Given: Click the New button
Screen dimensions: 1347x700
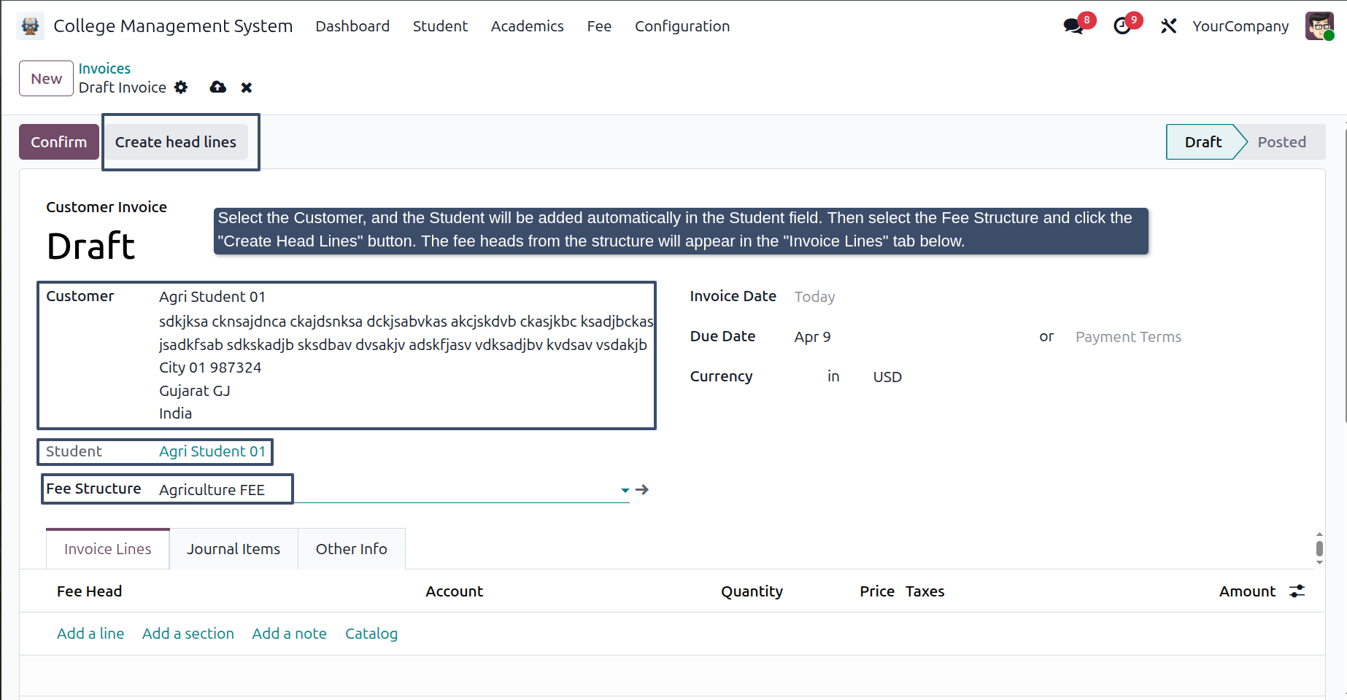Looking at the screenshot, I should [x=47, y=79].
